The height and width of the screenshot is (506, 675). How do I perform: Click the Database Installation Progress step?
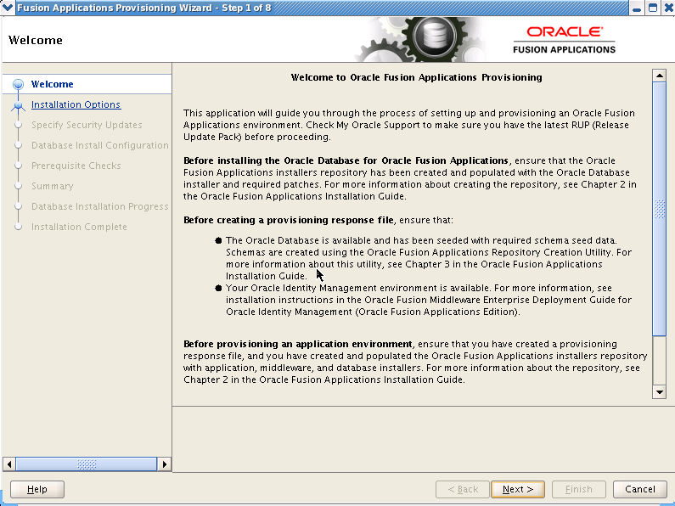click(x=100, y=206)
